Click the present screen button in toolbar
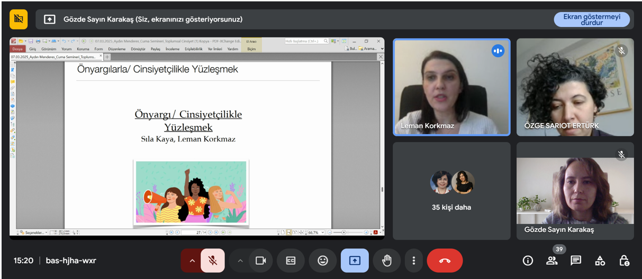Viewport: 642px width, 279px height. [355, 261]
